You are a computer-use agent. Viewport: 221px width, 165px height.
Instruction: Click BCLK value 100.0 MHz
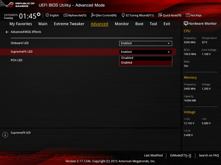point(190,54)
